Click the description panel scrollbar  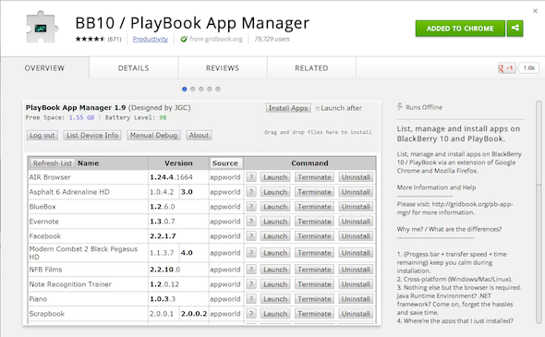click(539, 142)
